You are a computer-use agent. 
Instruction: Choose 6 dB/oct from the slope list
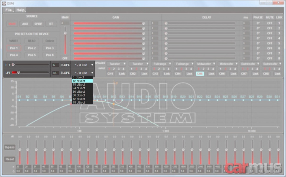[82, 77]
